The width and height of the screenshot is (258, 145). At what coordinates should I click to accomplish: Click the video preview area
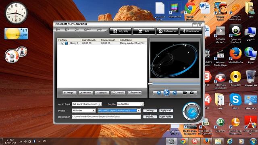coord(175,60)
